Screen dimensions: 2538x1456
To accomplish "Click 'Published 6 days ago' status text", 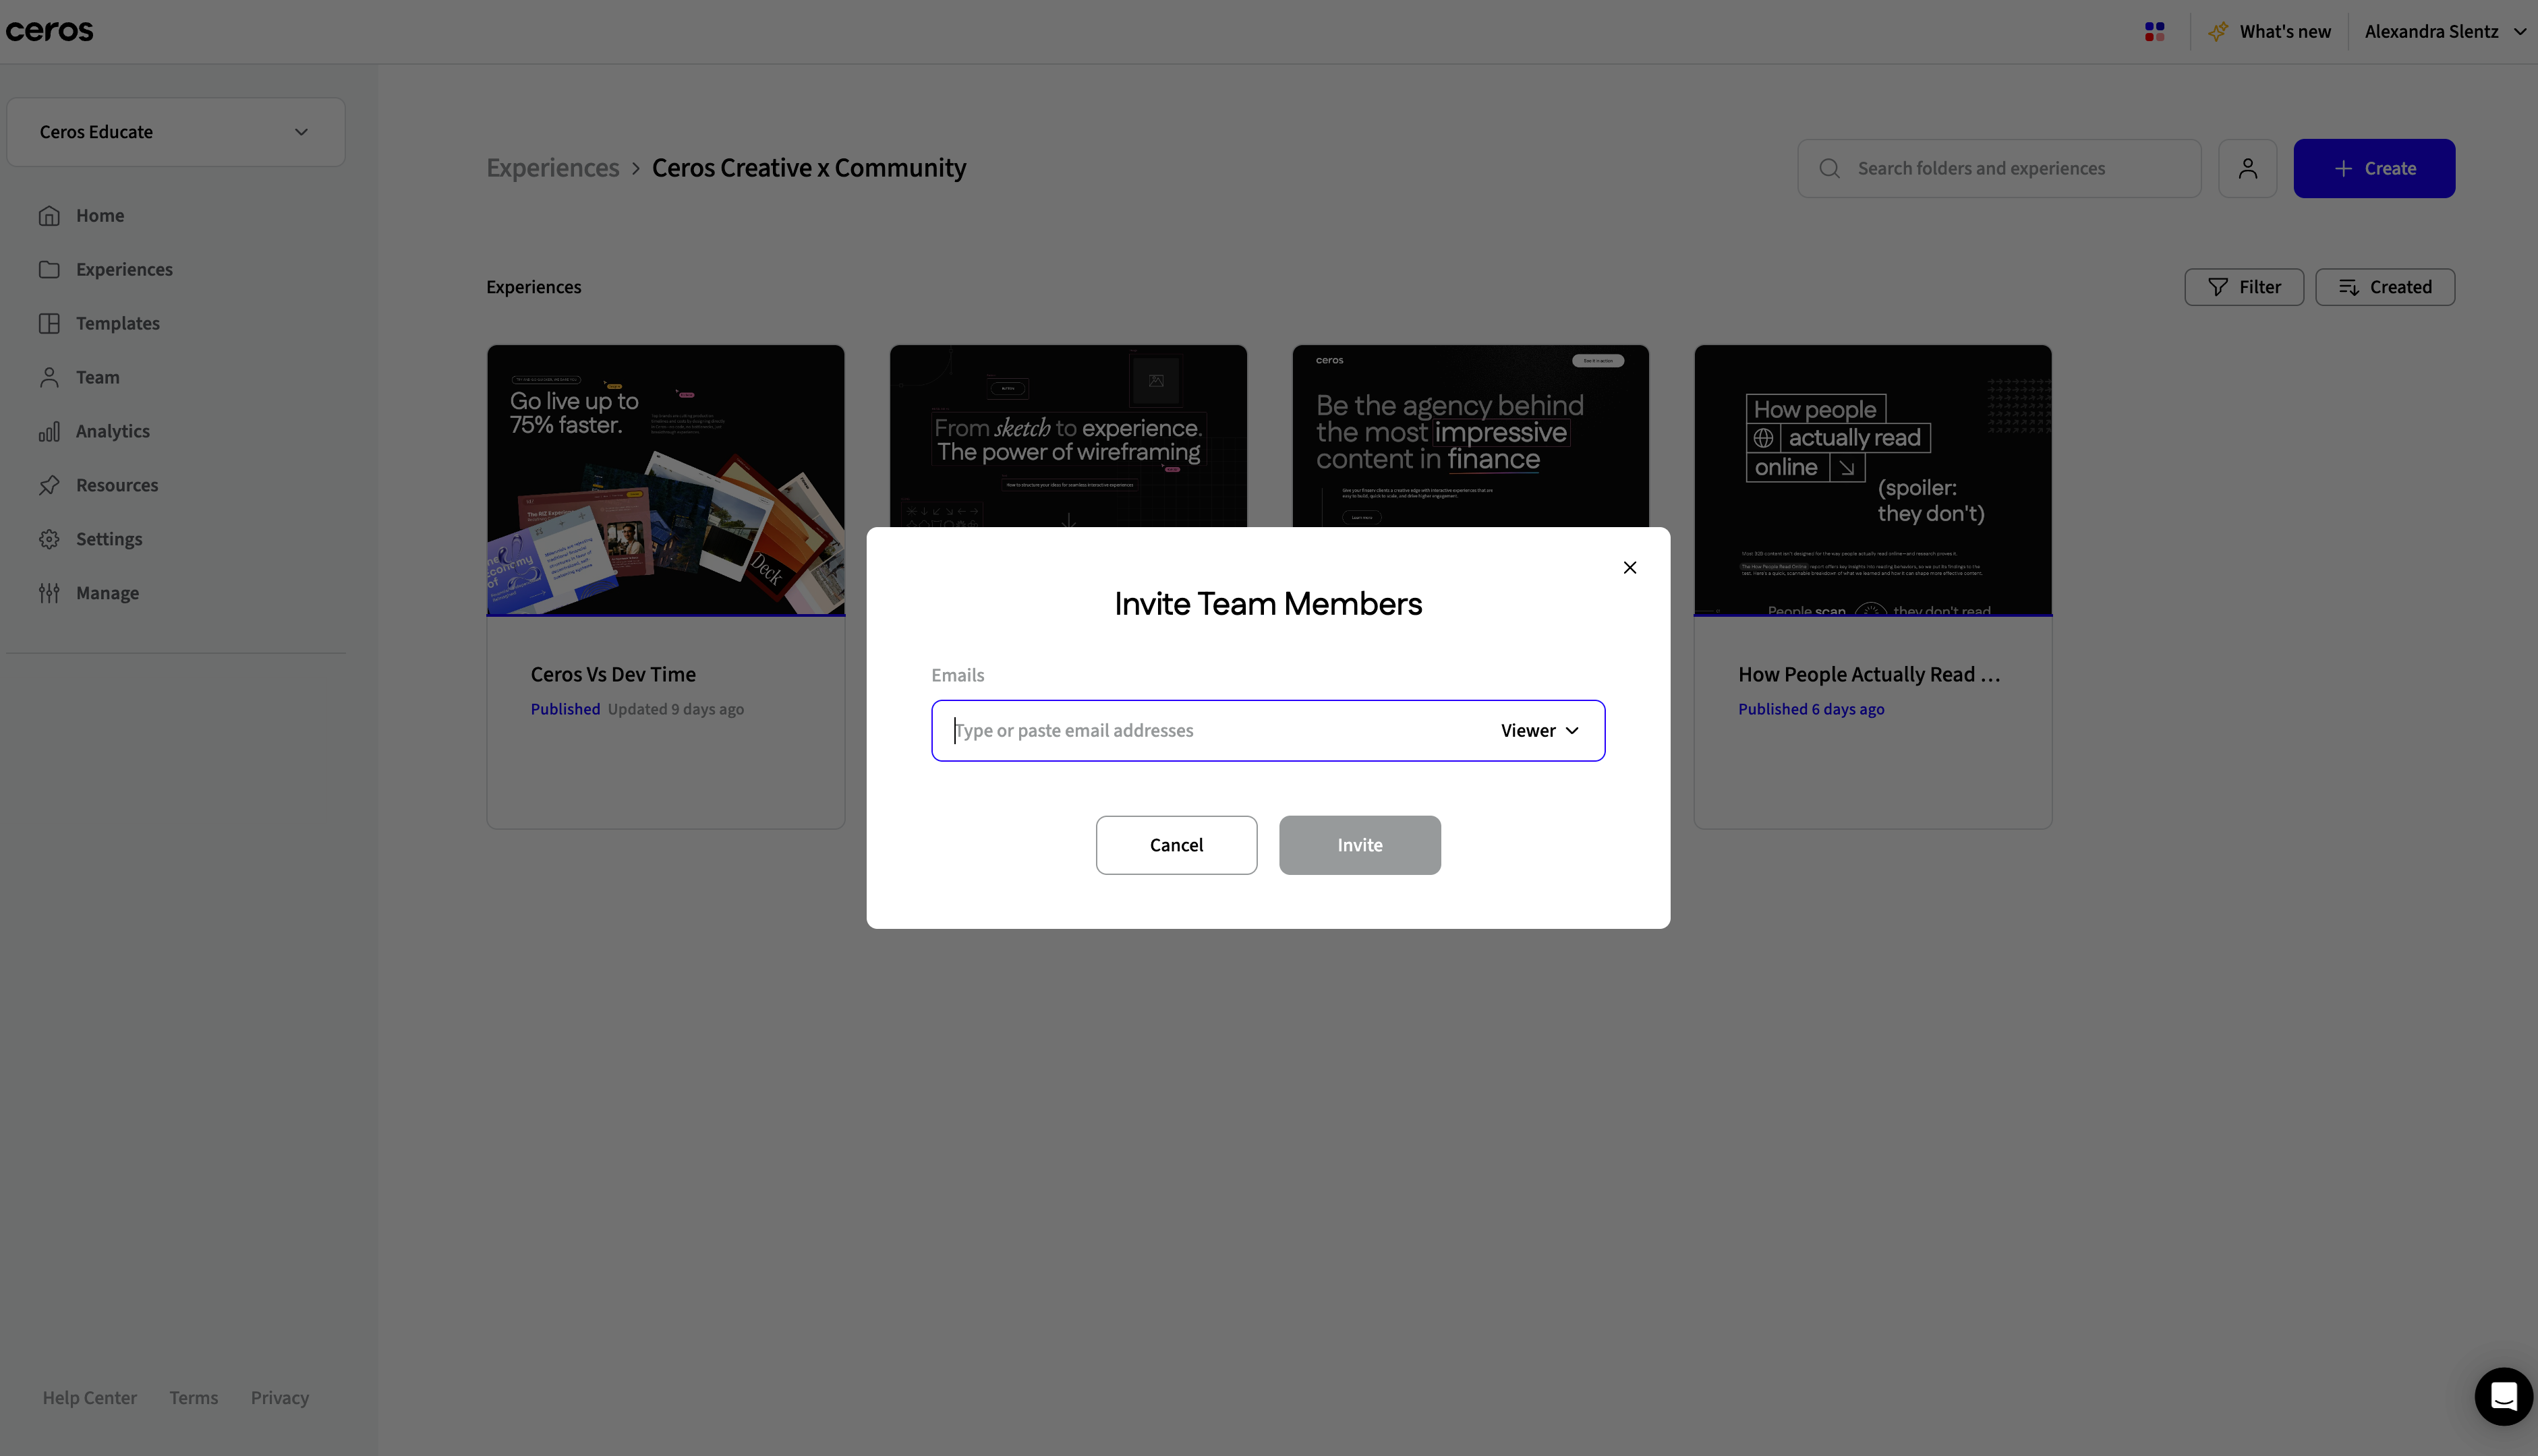I will pos(1811,710).
